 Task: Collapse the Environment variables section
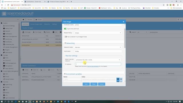point(65,74)
